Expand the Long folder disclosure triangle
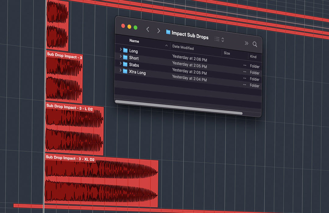 click(x=121, y=49)
